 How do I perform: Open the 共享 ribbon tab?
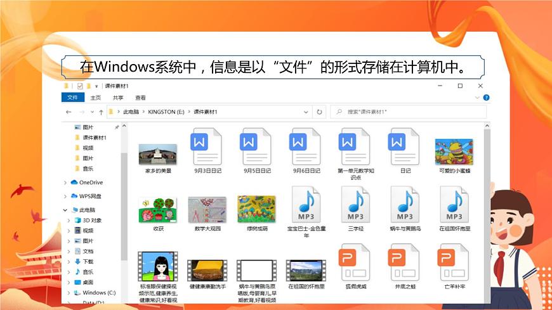118,98
